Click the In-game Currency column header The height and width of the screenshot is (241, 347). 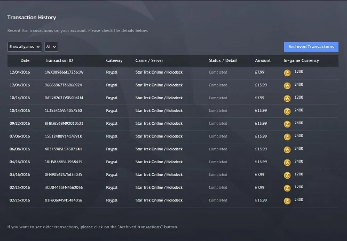pos(301,61)
